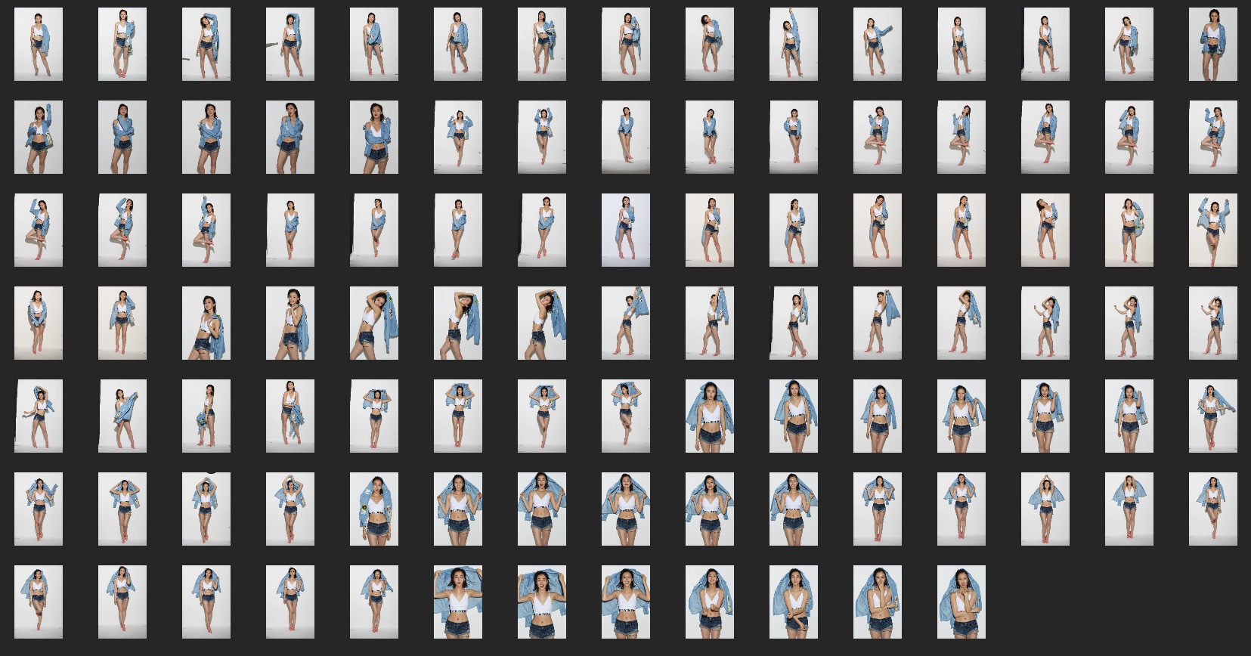
Task: Click the first thumbnail in the third row
Action: pos(39,231)
